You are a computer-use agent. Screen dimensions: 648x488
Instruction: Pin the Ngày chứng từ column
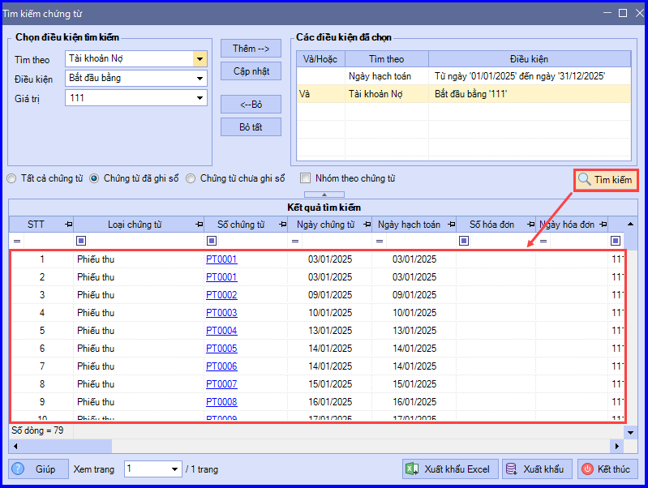click(367, 225)
